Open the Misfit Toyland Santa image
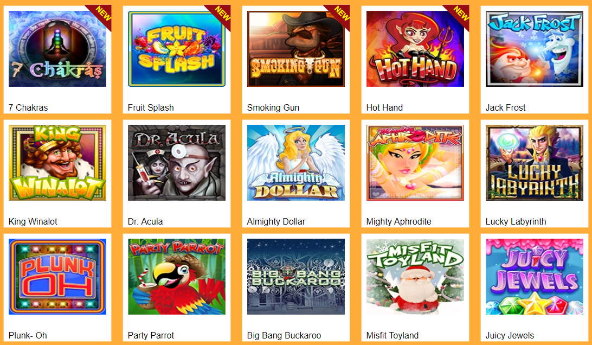592x345 pixels. click(x=415, y=277)
